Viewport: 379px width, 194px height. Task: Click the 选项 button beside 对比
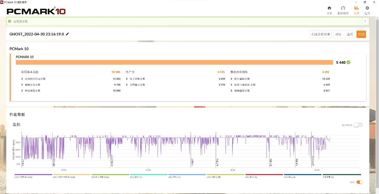[x=350, y=34]
